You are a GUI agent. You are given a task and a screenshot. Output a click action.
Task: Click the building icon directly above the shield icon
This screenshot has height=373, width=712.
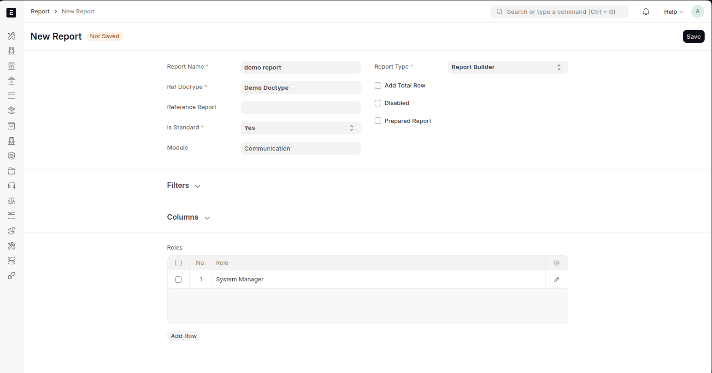[x=12, y=141]
